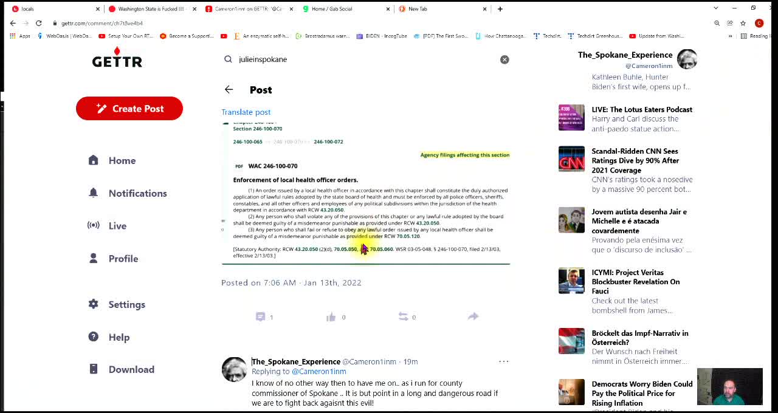This screenshot has height=413, width=778.
Task: Click the search magnifier icon
Action: pyautogui.click(x=228, y=59)
